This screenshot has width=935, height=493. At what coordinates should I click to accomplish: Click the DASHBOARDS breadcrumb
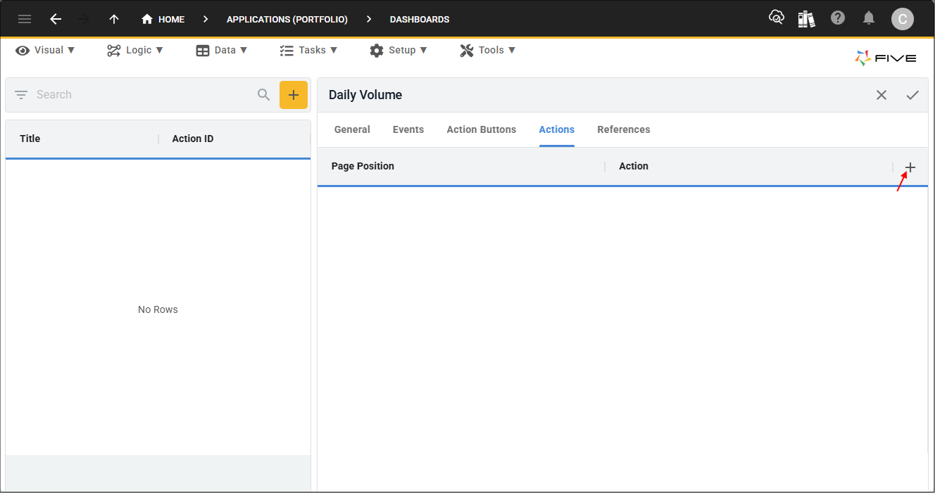[x=420, y=20]
